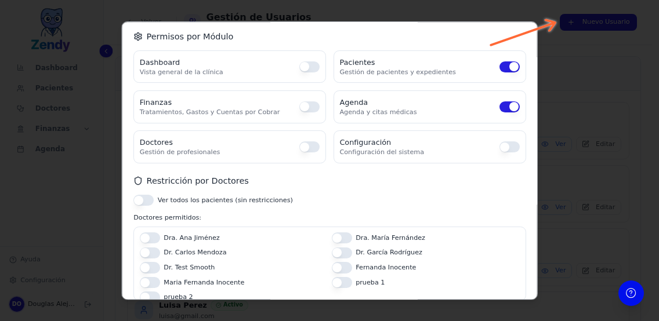659x321 pixels.
Task: Toggle "Ver todos los pacientes" switch
Action: click(x=143, y=200)
